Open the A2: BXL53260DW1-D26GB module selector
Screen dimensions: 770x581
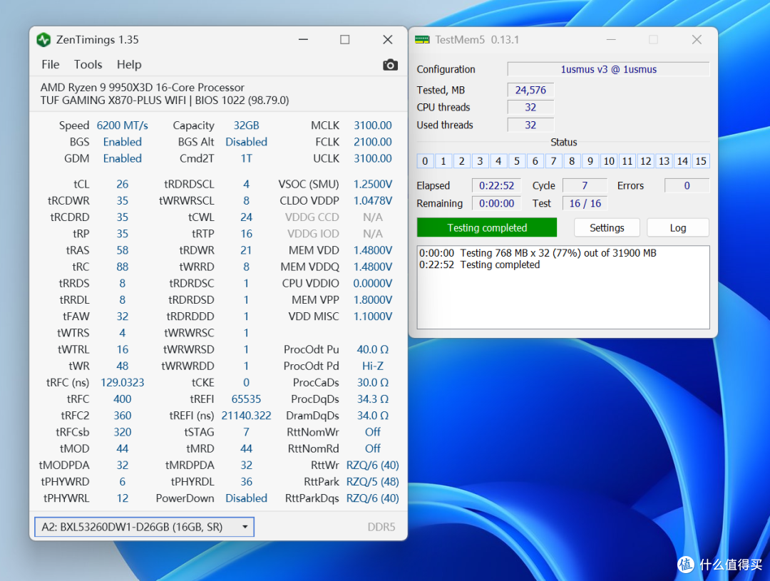click(x=144, y=527)
